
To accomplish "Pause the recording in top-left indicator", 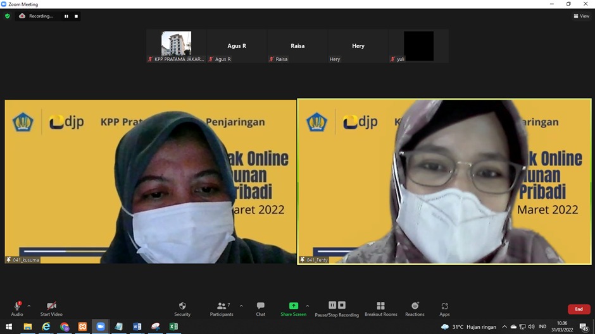I will 66,16.
